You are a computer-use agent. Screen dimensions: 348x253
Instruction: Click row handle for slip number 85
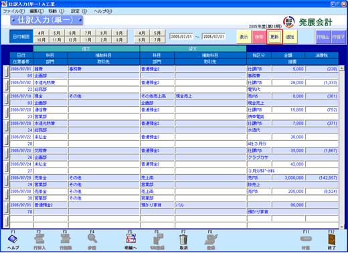[6, 72]
